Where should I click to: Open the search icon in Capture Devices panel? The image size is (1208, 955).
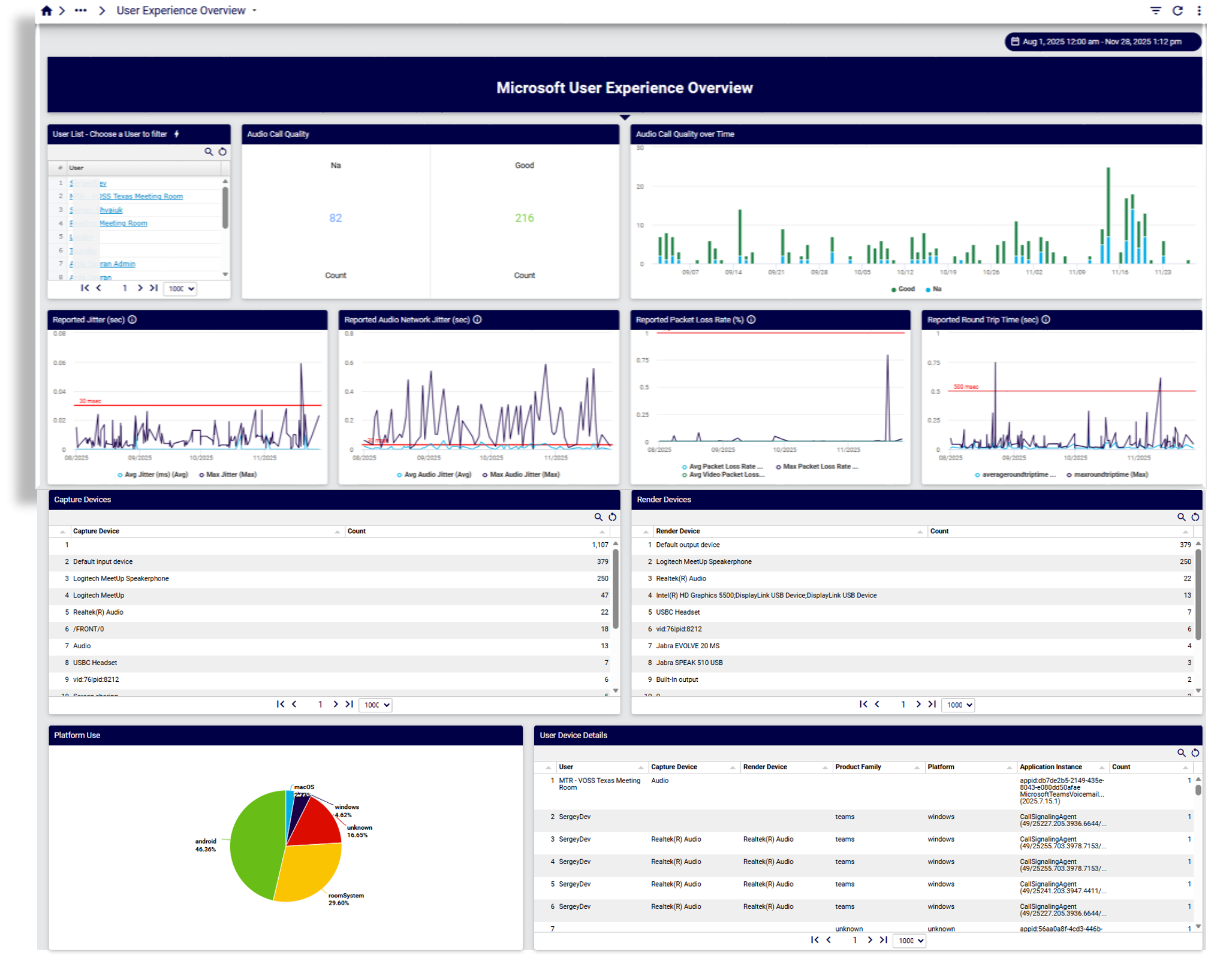pyautogui.click(x=598, y=516)
